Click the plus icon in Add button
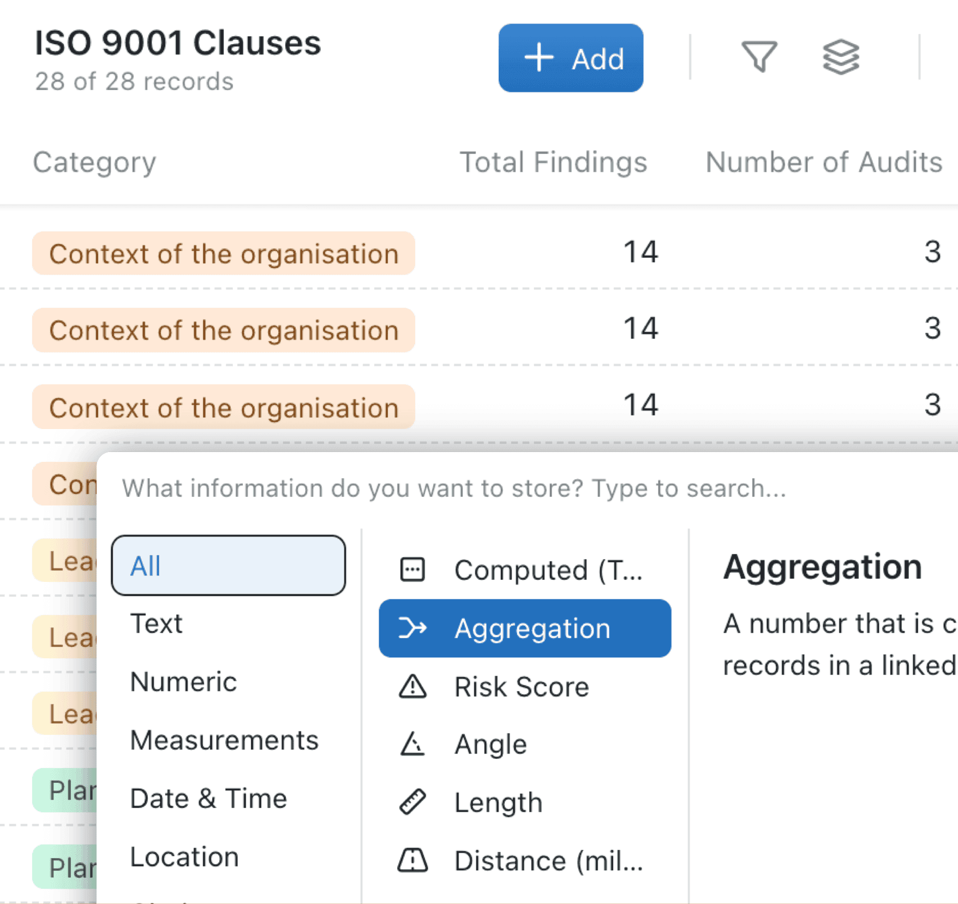This screenshot has width=958, height=904. click(539, 58)
